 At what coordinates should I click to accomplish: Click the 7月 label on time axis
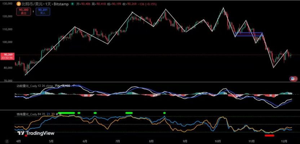pos(118,141)
